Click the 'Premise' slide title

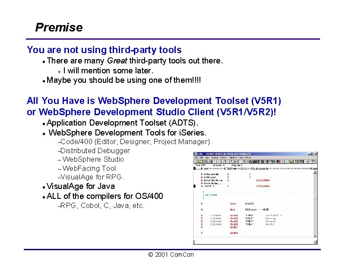pyautogui.click(x=59, y=28)
